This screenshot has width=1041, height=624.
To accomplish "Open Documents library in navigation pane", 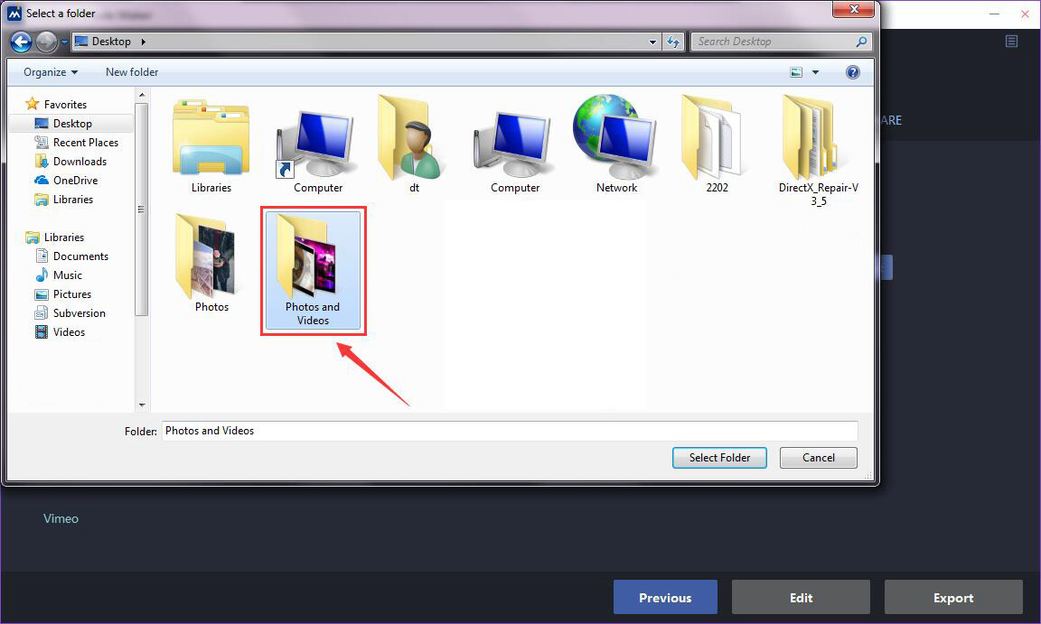I will 80,256.
